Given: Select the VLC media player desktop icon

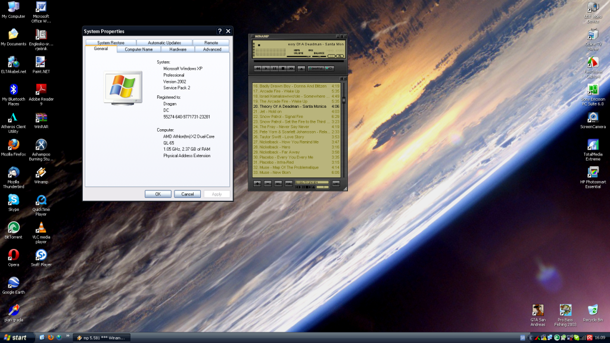Looking at the screenshot, I should (41, 233).
